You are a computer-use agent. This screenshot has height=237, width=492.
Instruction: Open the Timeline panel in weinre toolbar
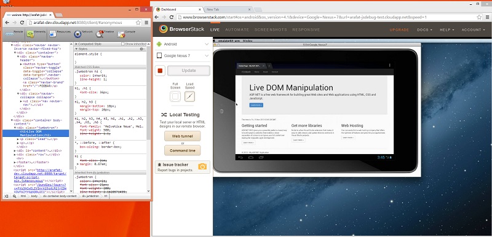click(x=105, y=33)
